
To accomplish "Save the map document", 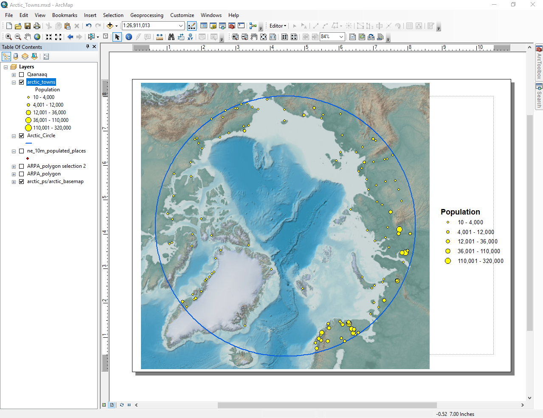I will [28, 26].
